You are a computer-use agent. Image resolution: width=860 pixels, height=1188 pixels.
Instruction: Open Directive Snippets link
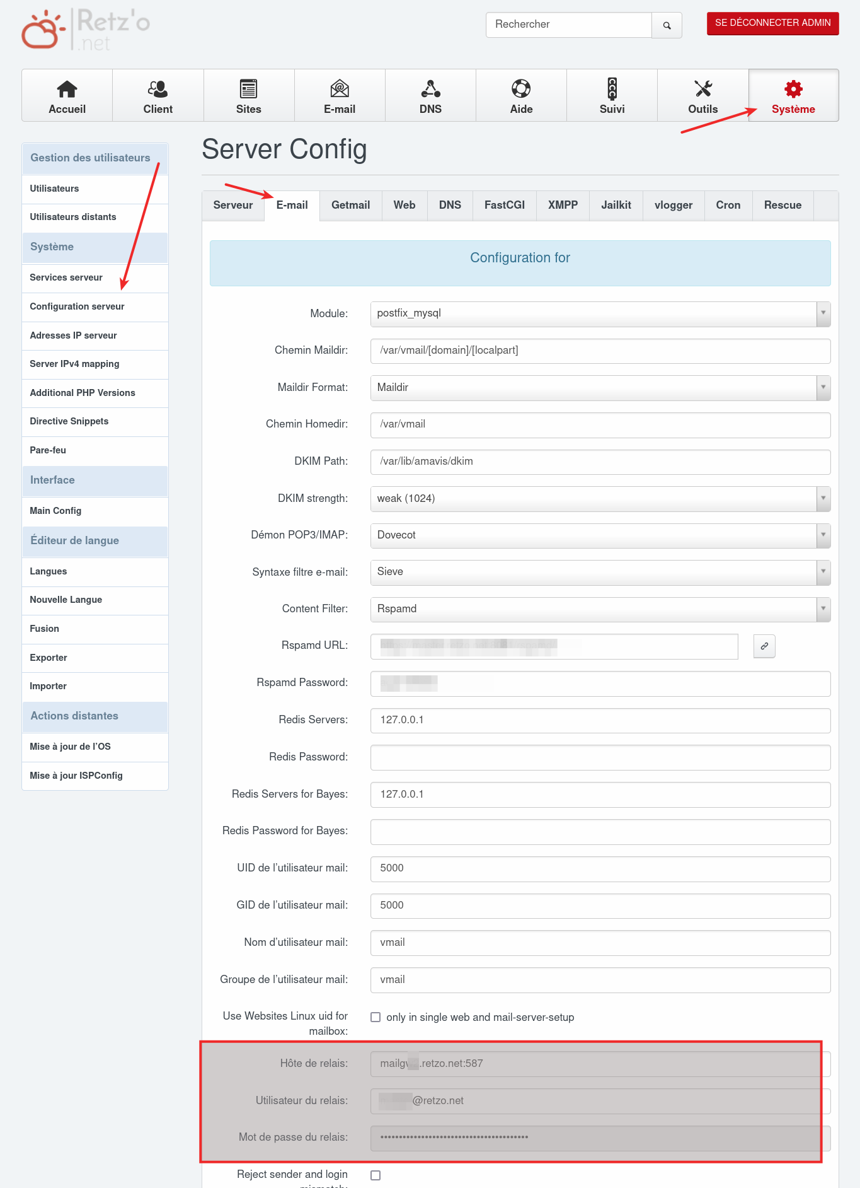tap(95, 422)
